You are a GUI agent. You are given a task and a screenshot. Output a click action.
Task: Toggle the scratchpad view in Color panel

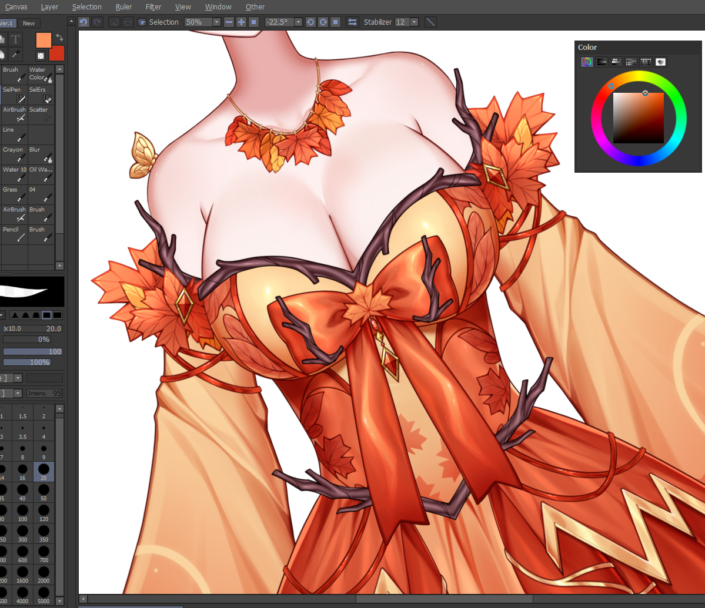pos(660,62)
